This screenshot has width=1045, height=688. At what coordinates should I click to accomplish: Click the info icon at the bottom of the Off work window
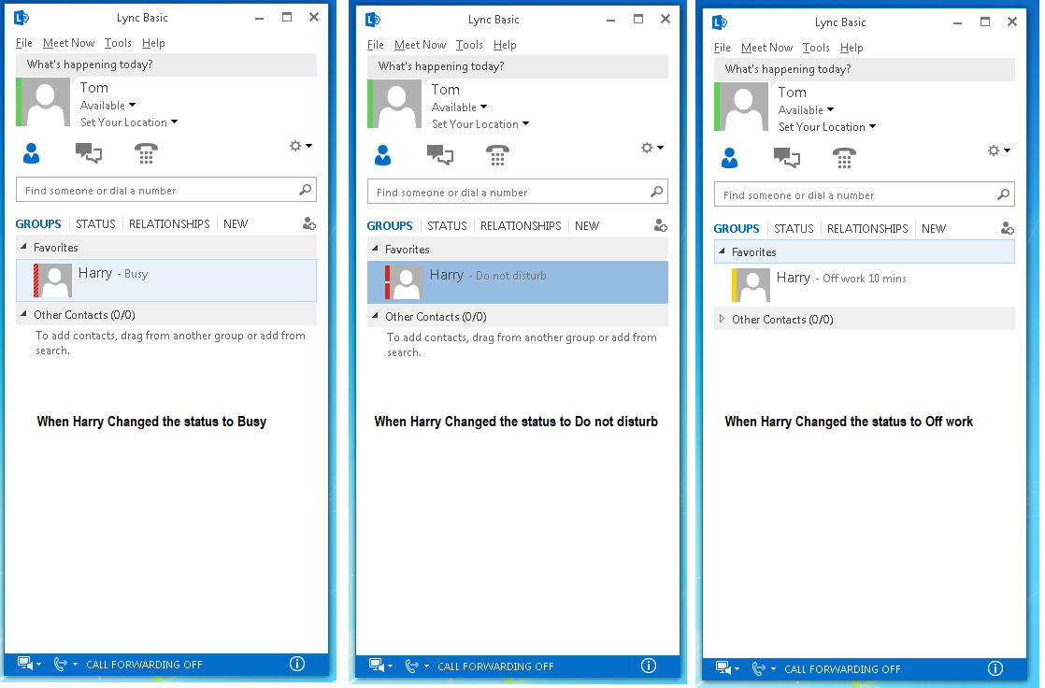tap(995, 668)
